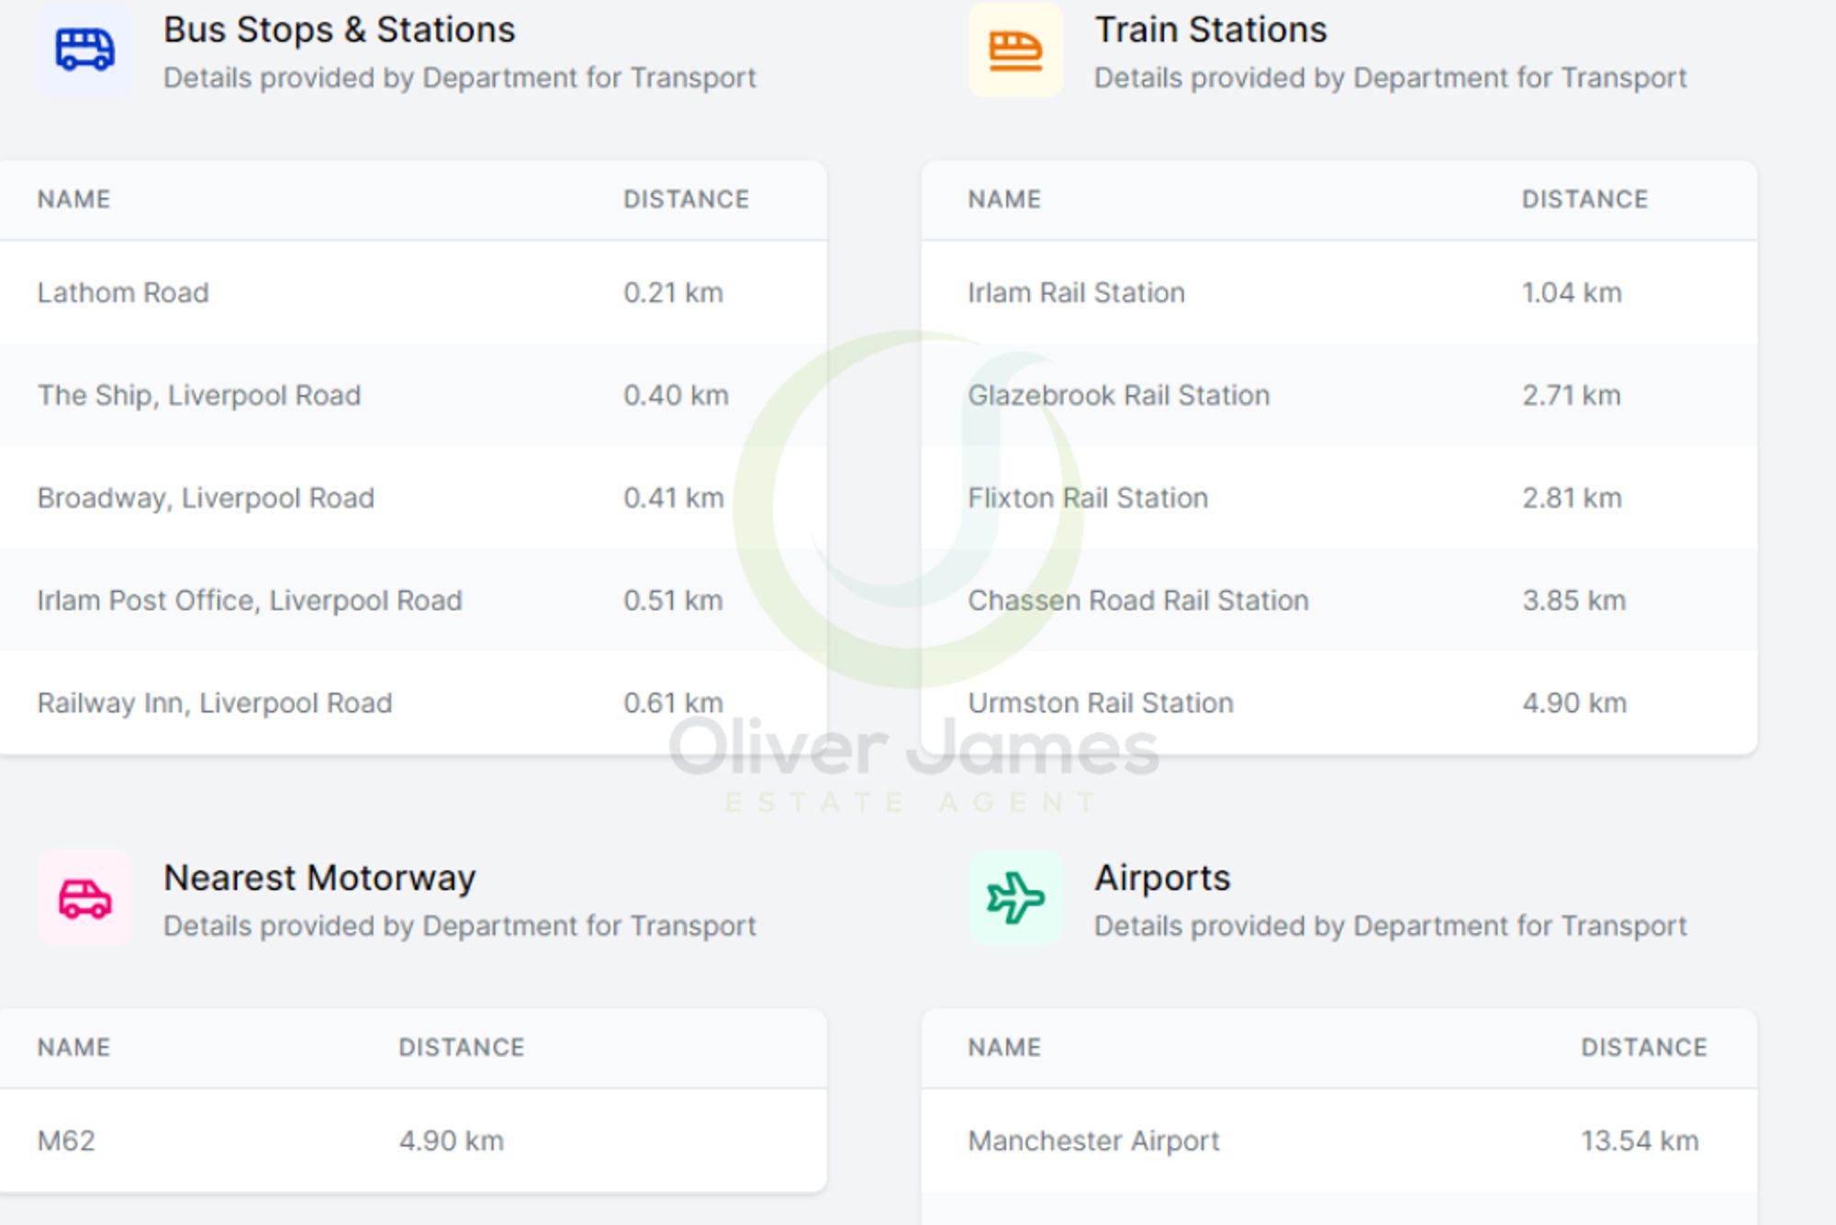The height and width of the screenshot is (1225, 1836).
Task: Click the green airplane icon
Action: (1015, 898)
